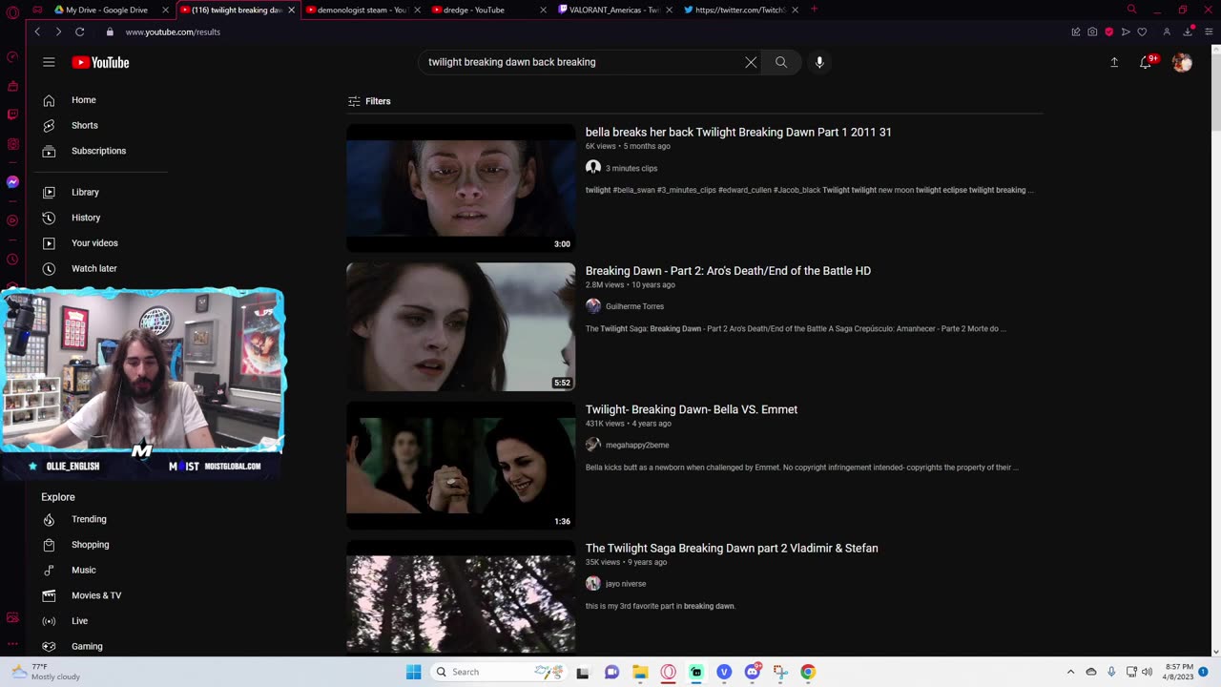The height and width of the screenshot is (687, 1221).
Task: Open the browser easy setup menu
Action: [1211, 31]
